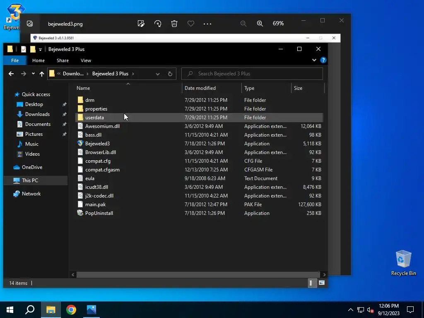Go back in File Explorer
The width and height of the screenshot is (424, 318).
tap(11, 74)
